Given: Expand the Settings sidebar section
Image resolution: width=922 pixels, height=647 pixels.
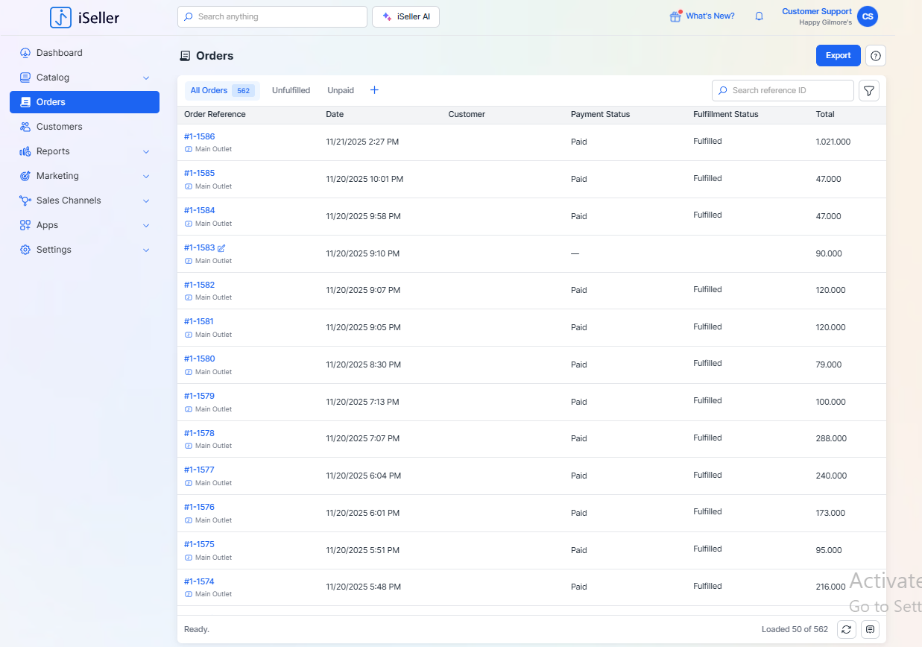Looking at the screenshot, I should [x=146, y=250].
